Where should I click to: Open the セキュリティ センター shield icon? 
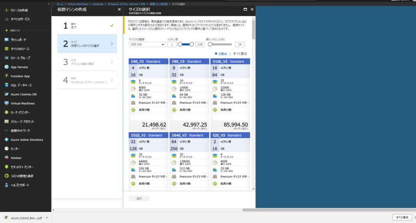(6, 167)
